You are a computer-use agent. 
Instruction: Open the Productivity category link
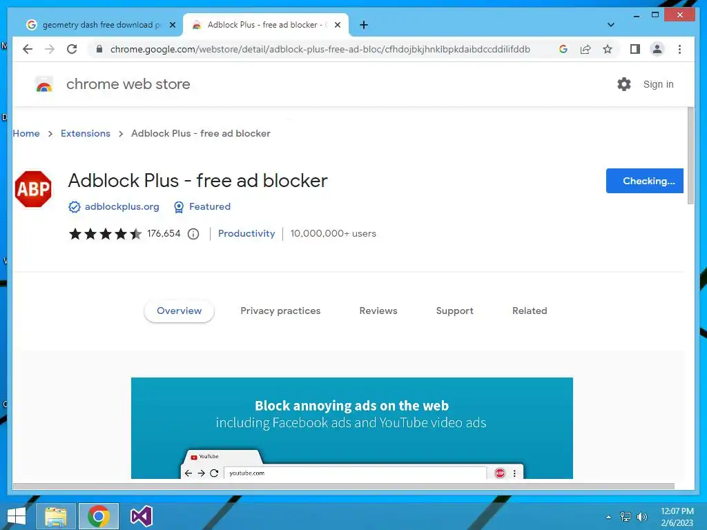[246, 233]
